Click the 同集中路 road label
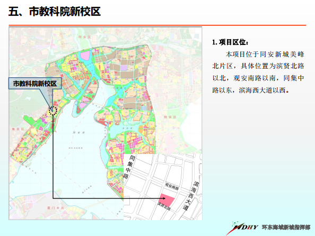 (129, 167)
